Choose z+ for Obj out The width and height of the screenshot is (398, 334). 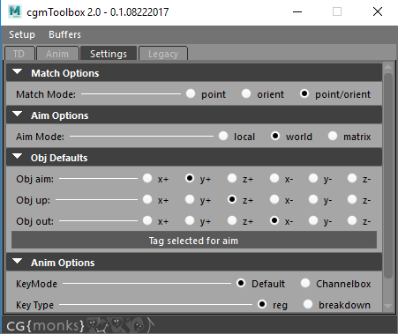(x=232, y=220)
